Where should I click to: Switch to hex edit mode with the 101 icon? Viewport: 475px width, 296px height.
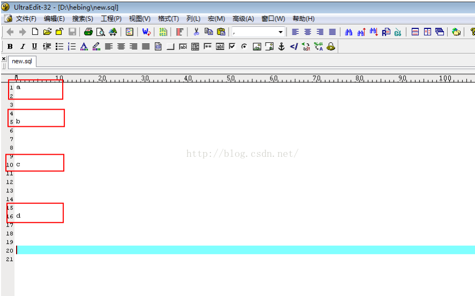[163, 32]
